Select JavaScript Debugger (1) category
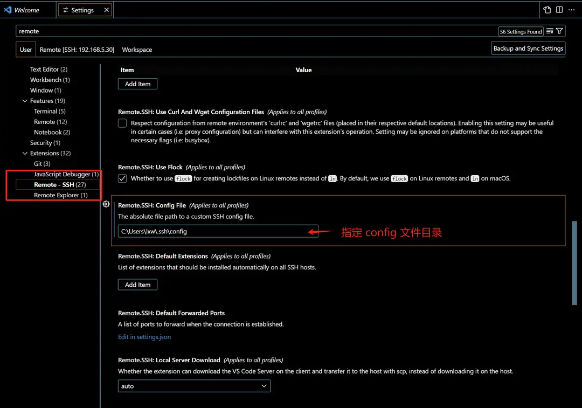The height and width of the screenshot is (408, 582). 66,174
